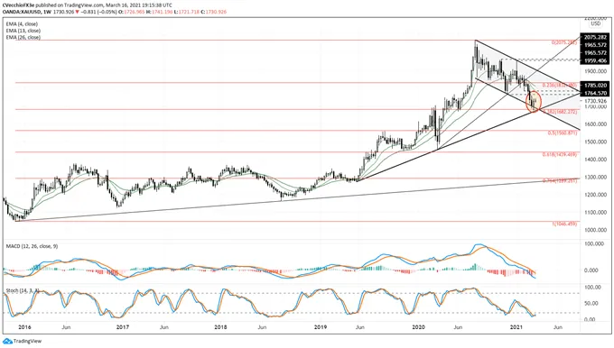This screenshot has height=348, width=614.
Task: Click the 1400.000 price axis tick
Action: pos(596,160)
